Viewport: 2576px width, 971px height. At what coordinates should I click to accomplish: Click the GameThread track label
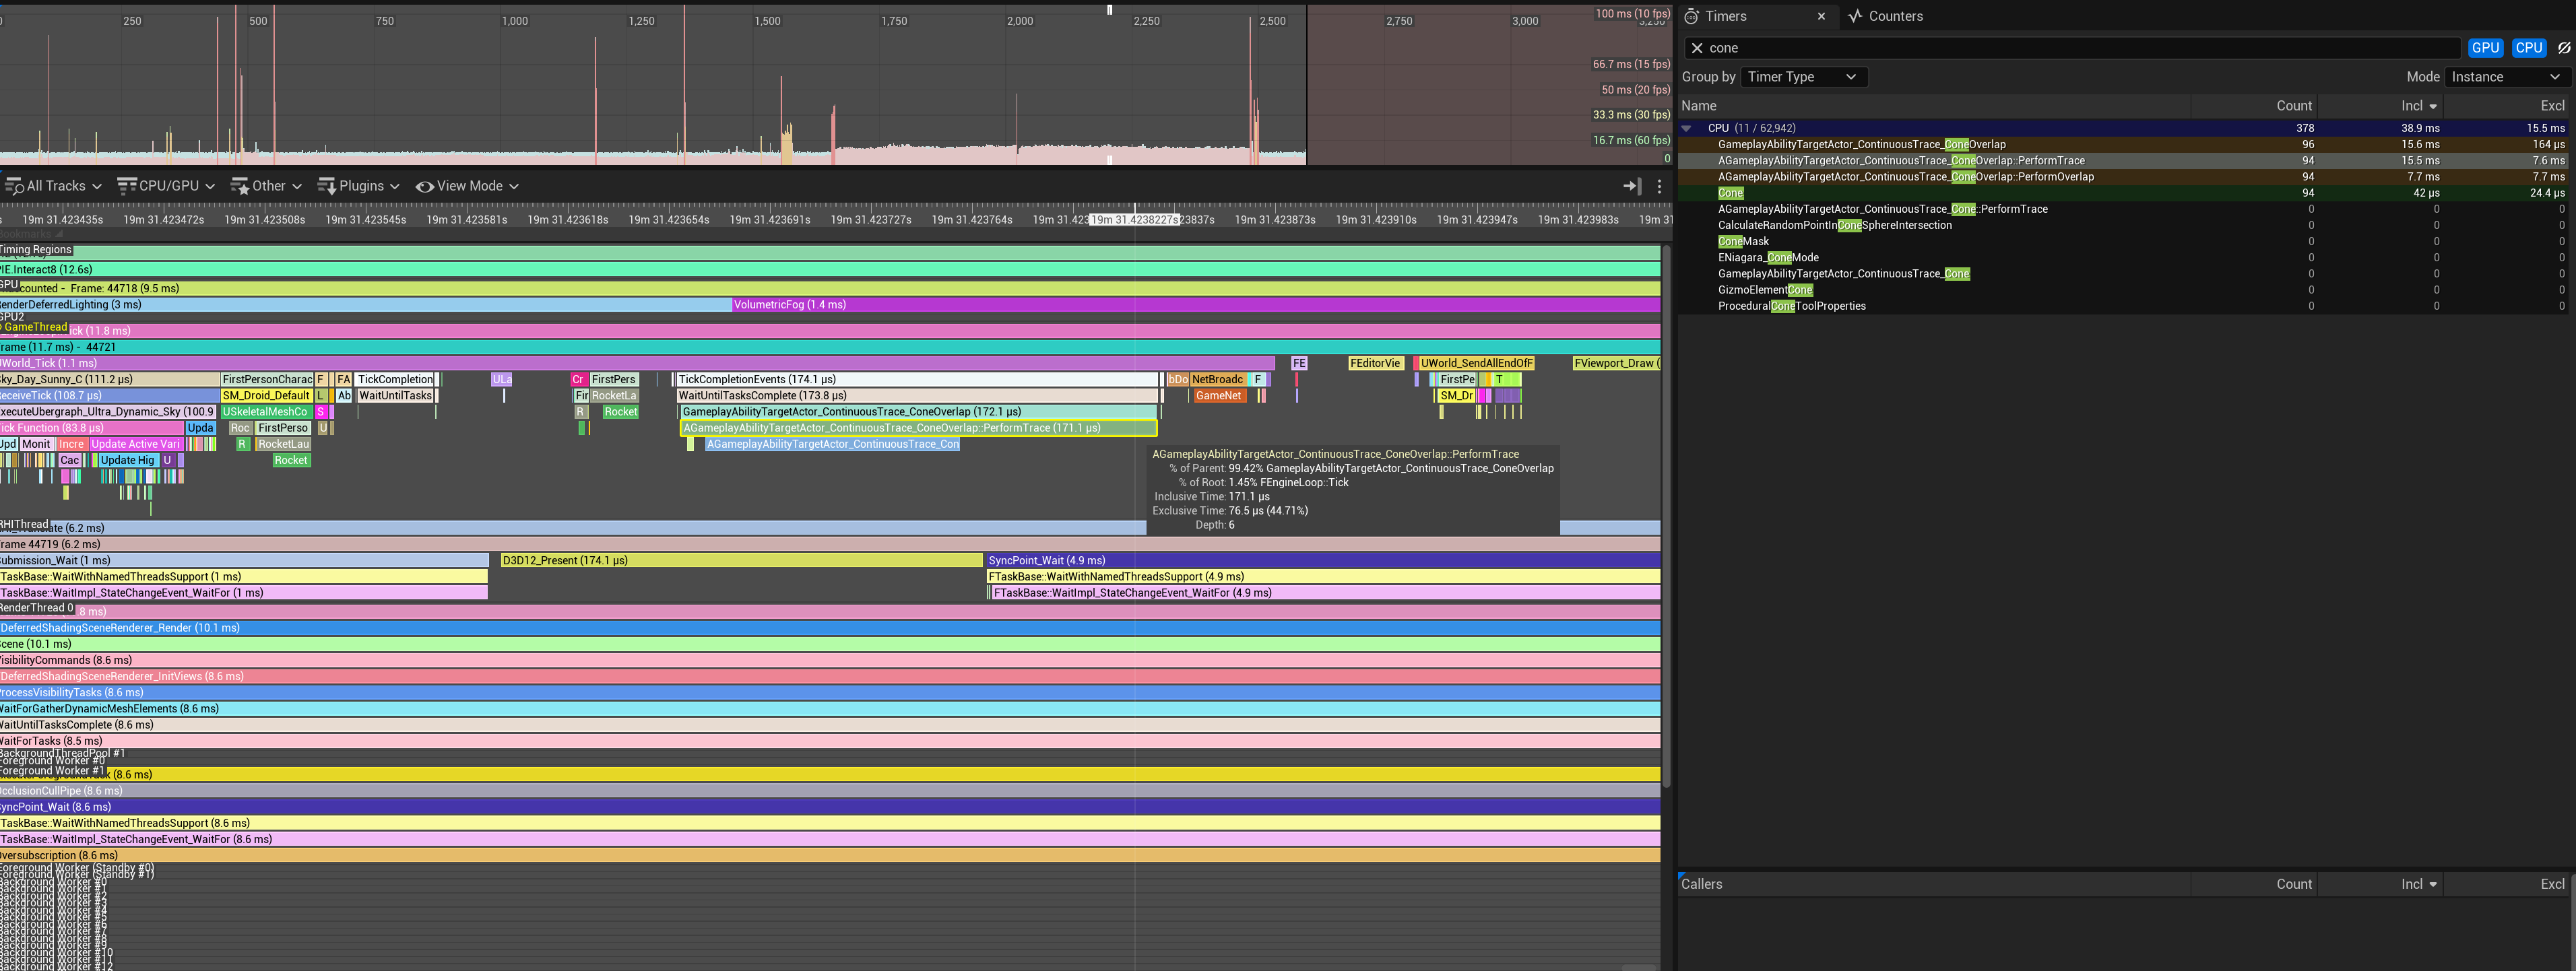[x=35, y=327]
